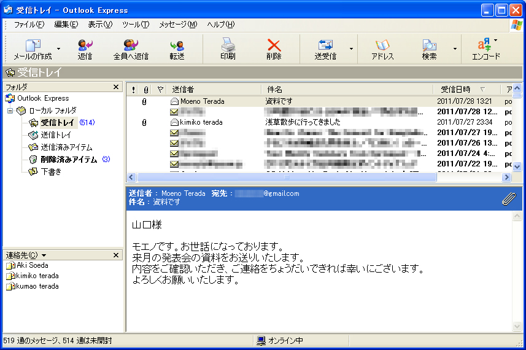The image size is (526, 350).
Task: Open the 表示(V) menu
Action: click(x=100, y=25)
